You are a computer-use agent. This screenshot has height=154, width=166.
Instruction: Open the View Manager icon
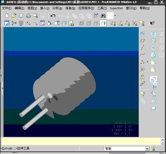click(71, 23)
